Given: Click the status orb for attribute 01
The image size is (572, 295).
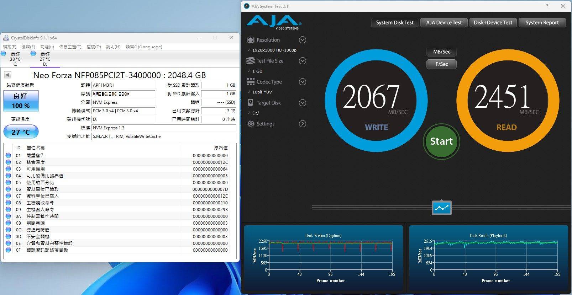Looking at the screenshot, I should [x=8, y=155].
